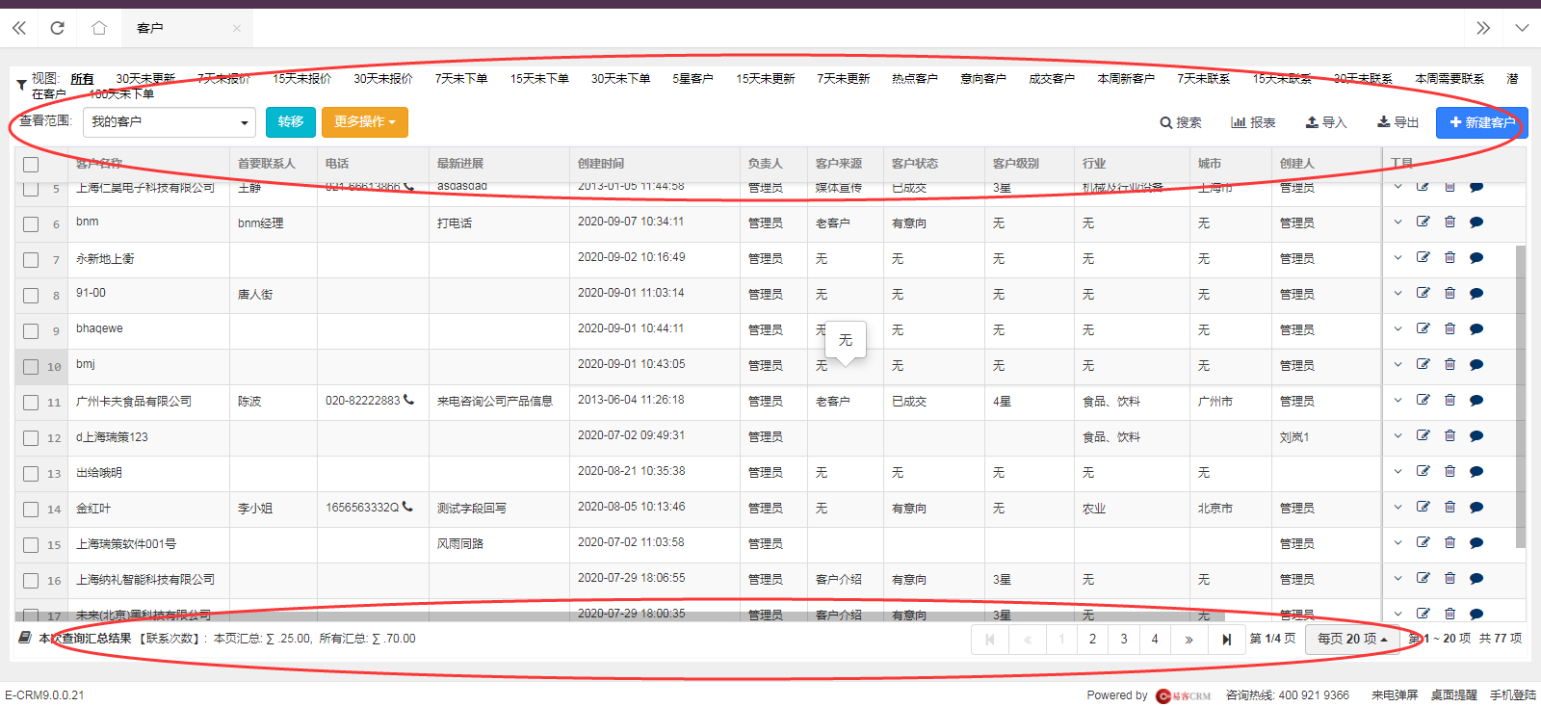1541x707 pixels.
Task: Click the horizontal table scrollbar
Action: 618,616
